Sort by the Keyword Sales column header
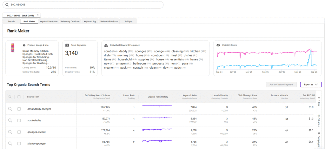Viewport: 325px width, 149px height. click(x=190, y=95)
